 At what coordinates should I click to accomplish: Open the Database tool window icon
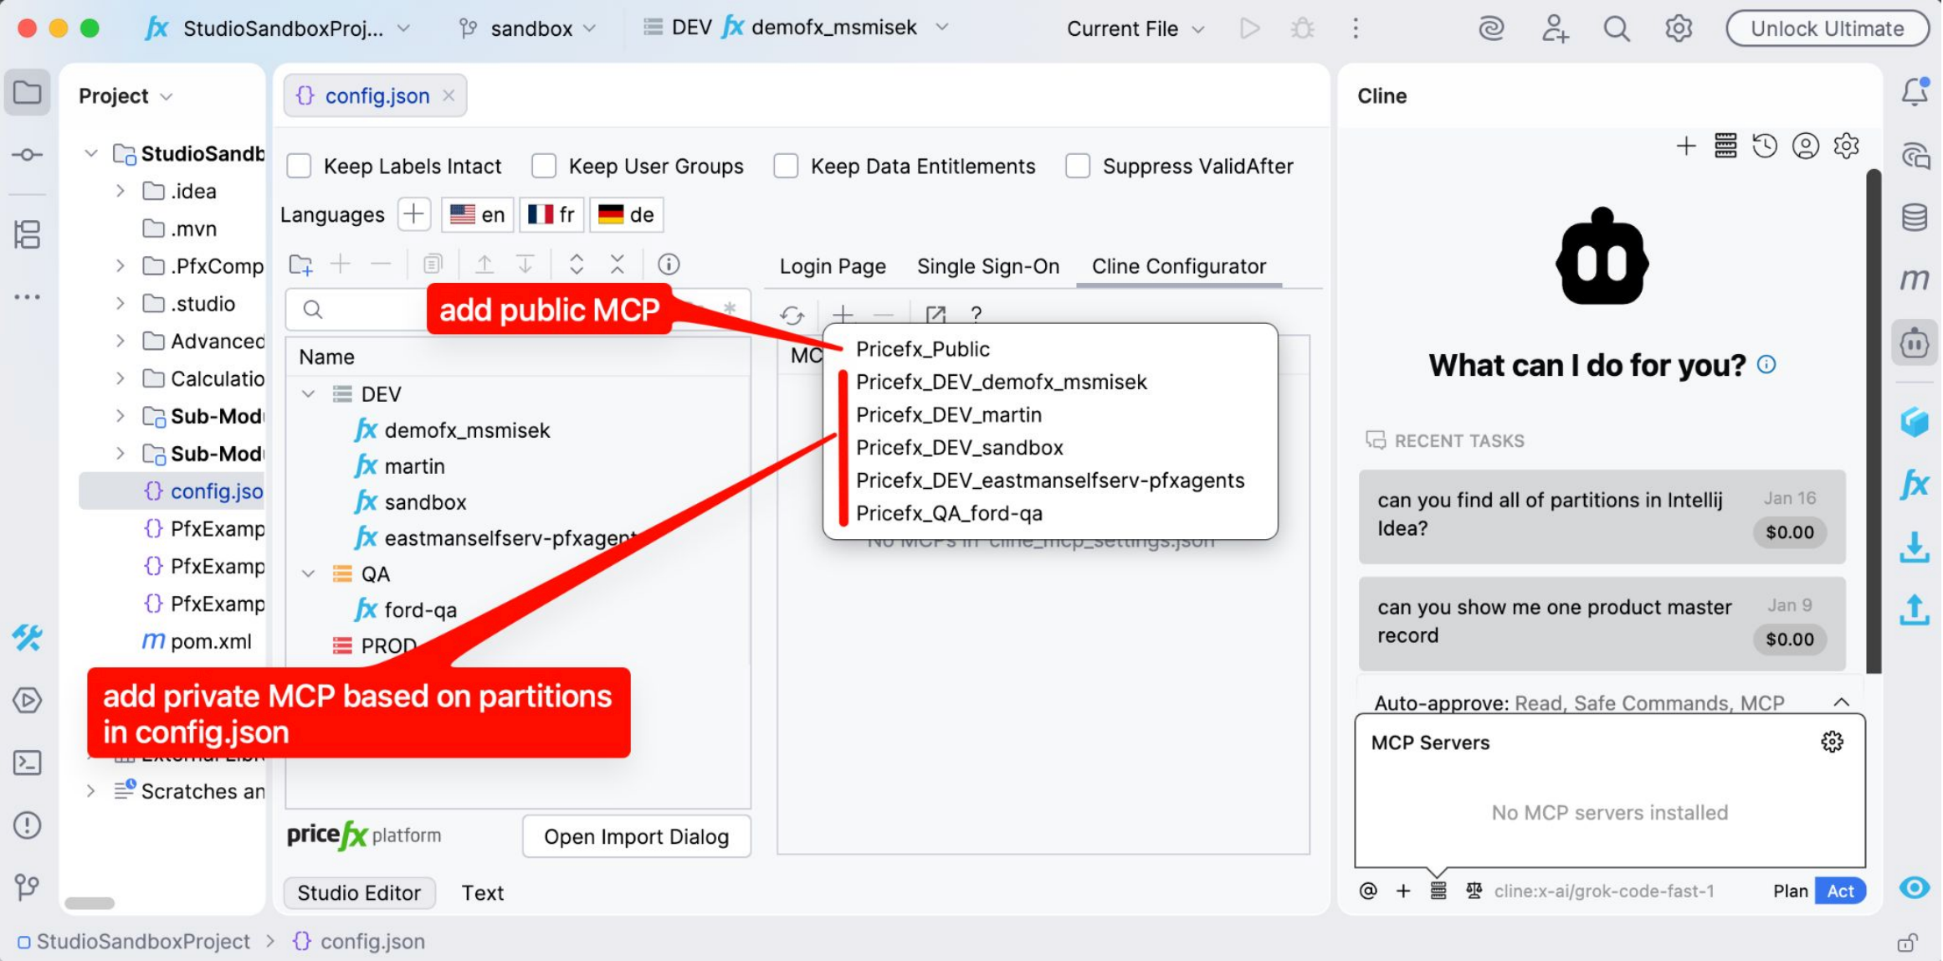pos(1914,217)
